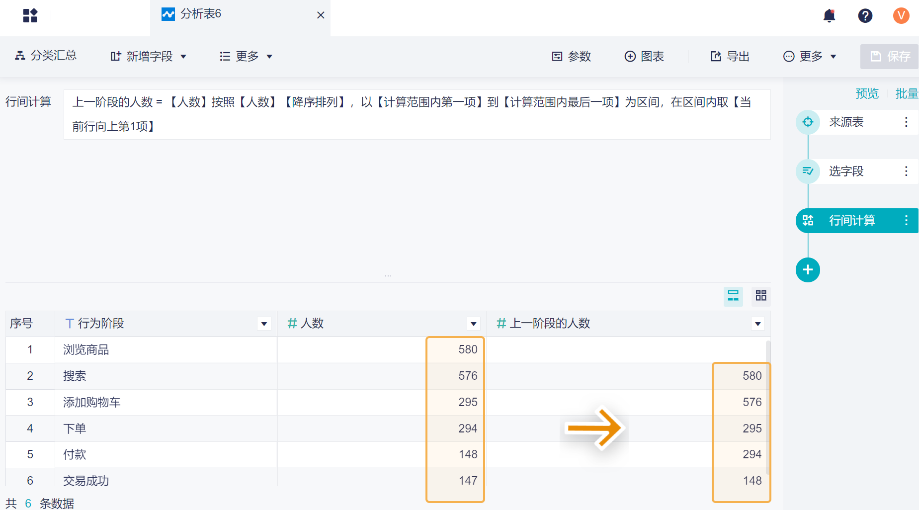Select the 来源表 step

click(857, 122)
